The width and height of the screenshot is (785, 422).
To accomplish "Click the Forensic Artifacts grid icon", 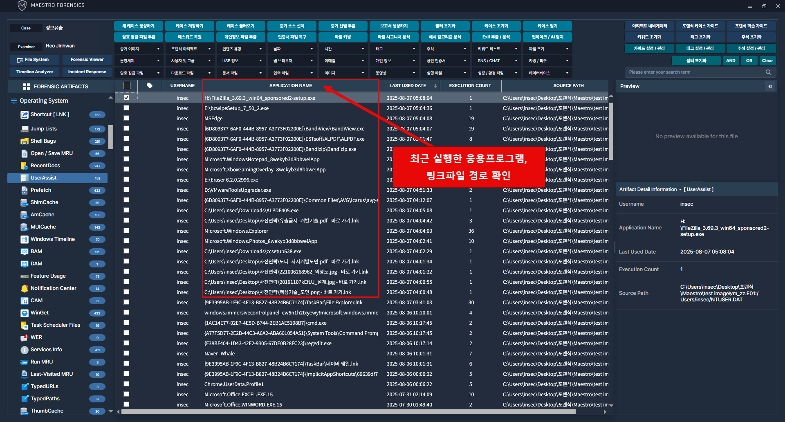I will (27, 87).
